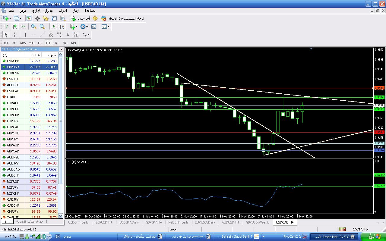Select the Fibonacci retracement tool
386x241 pixels.
[x=59, y=35]
